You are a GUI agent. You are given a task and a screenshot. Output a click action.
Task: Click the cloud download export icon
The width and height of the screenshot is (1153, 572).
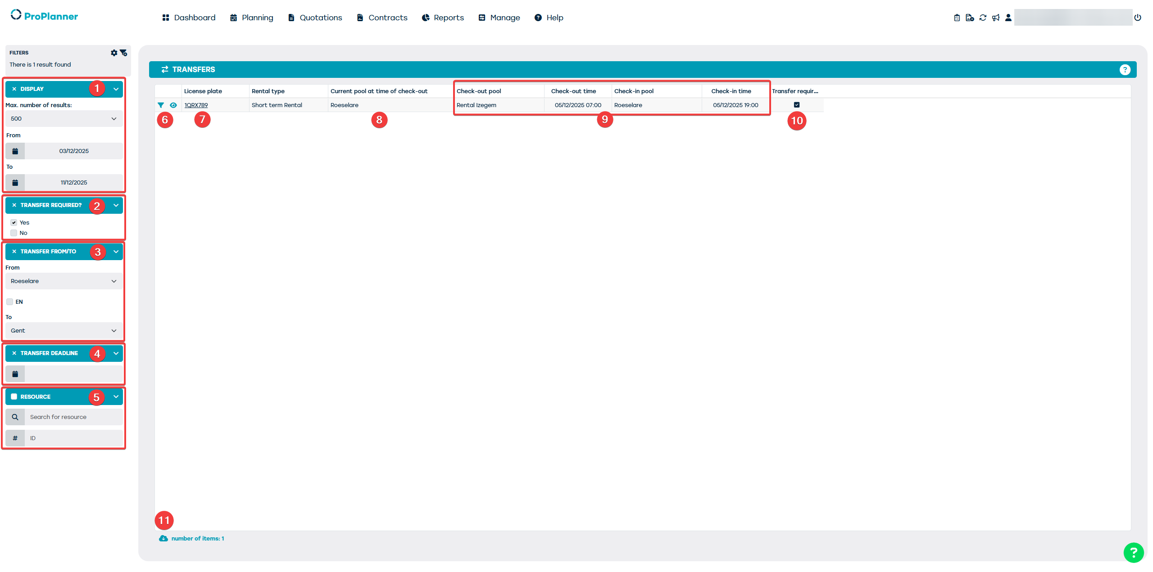click(163, 538)
